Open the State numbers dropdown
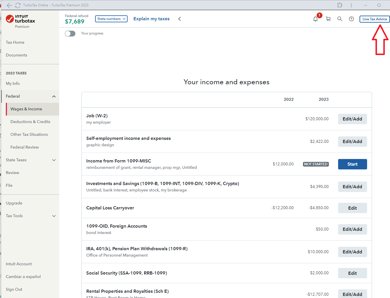The height and width of the screenshot is (298, 390). coord(111,19)
